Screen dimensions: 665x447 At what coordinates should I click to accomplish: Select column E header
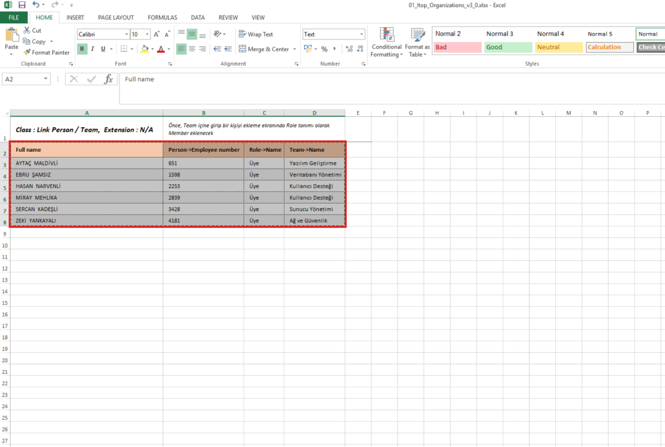358,113
